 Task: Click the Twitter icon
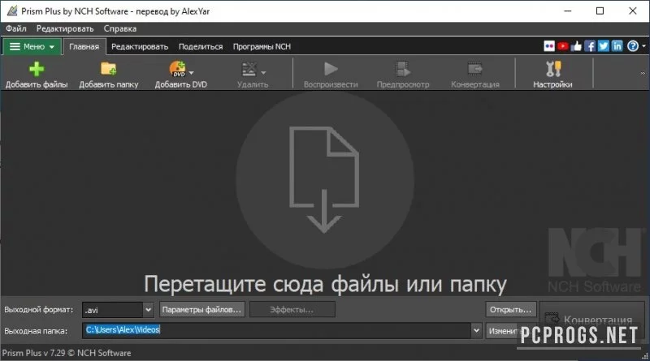click(604, 46)
